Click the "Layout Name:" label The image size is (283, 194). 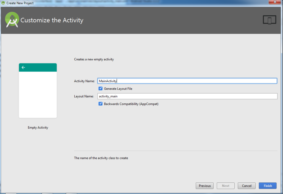coord(84,96)
